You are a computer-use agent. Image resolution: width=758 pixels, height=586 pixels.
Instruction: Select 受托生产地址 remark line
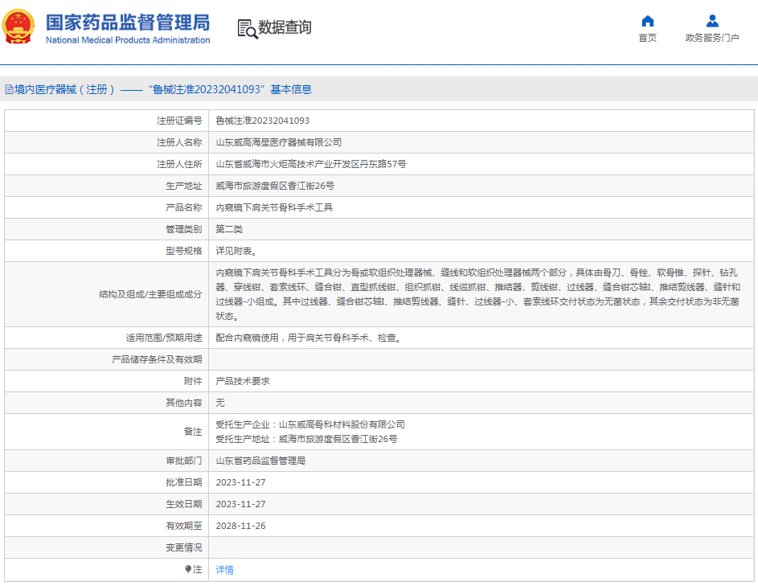click(306, 439)
